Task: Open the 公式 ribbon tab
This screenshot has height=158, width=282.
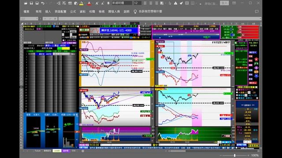Action: (73, 11)
